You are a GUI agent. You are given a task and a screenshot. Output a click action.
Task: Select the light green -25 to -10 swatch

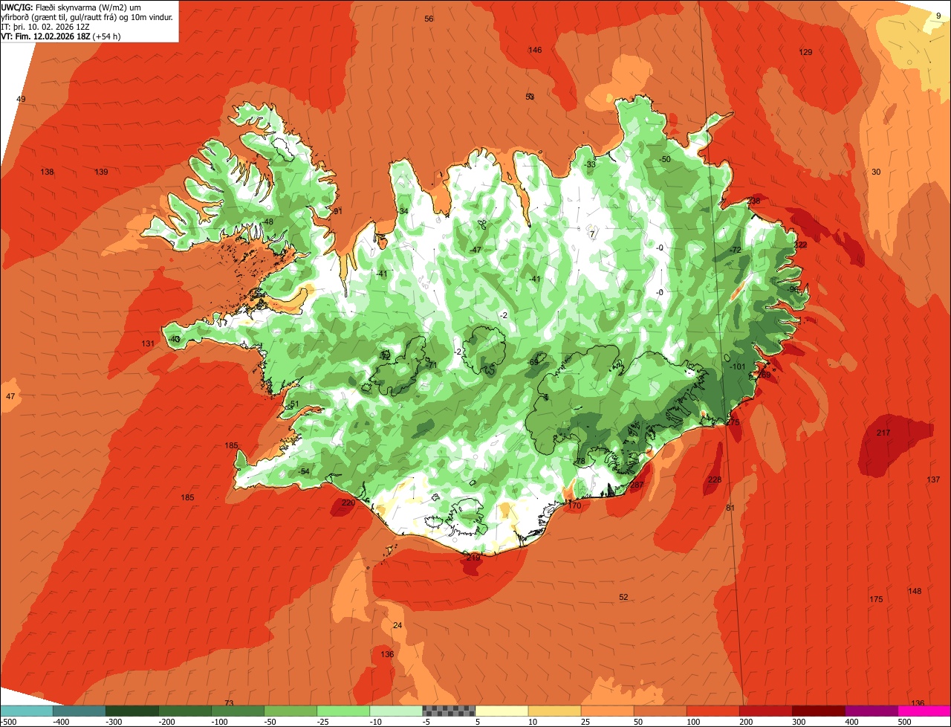pyautogui.click(x=343, y=711)
